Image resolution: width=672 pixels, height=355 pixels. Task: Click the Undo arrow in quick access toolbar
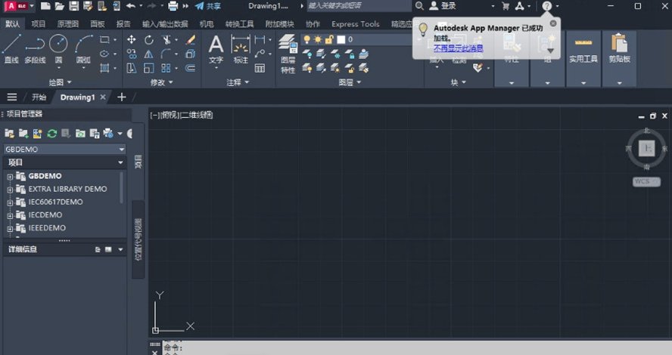tap(131, 6)
